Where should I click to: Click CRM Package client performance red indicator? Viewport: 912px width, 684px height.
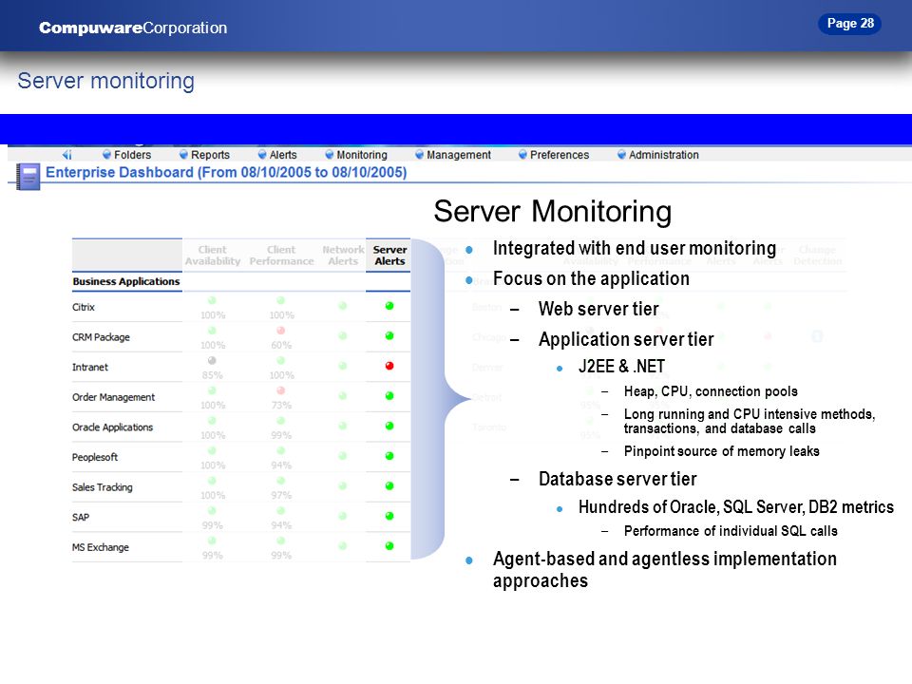(x=281, y=331)
